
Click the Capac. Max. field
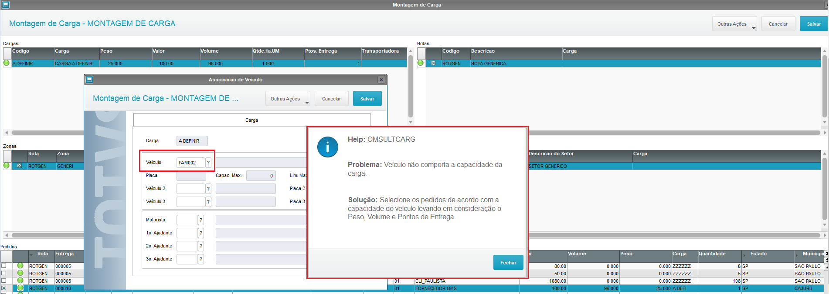[261, 176]
